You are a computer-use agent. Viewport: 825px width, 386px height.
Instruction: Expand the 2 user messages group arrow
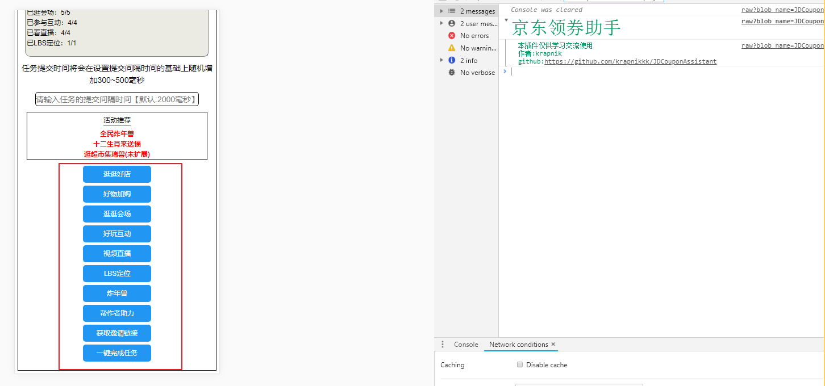(441, 23)
